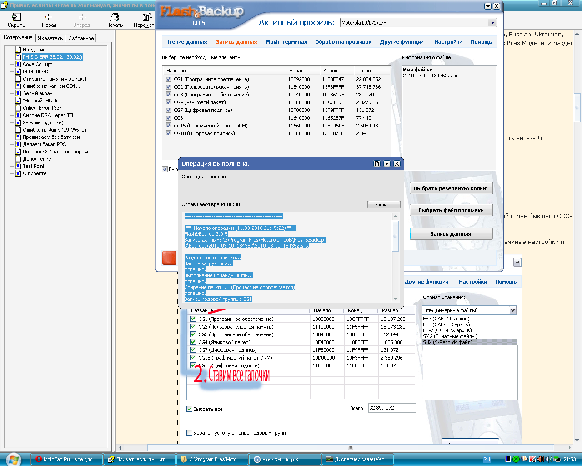Click the Закрыть button in the dialog

(x=383, y=205)
